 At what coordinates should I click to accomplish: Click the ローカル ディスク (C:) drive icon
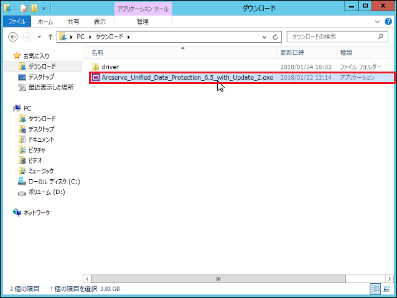click(x=22, y=181)
